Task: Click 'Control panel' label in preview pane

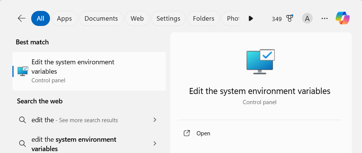Action: (259, 102)
